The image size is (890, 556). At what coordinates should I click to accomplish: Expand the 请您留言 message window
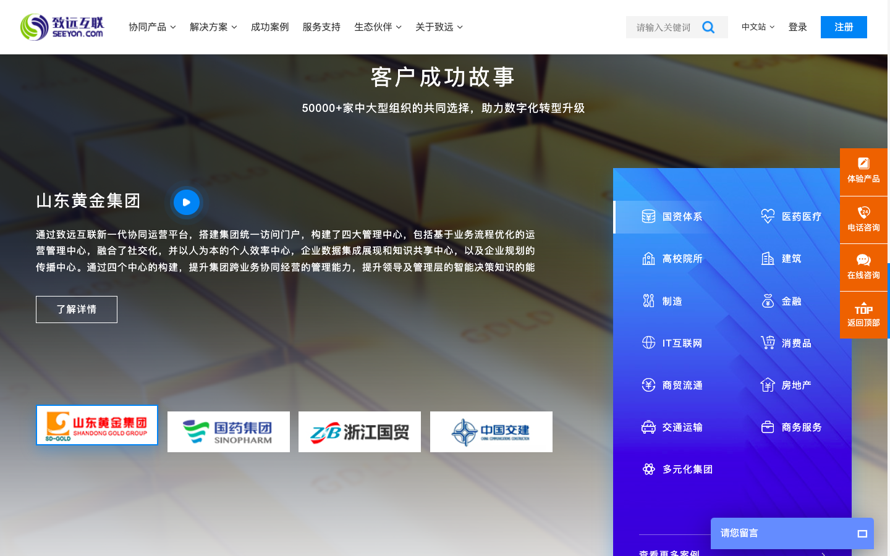[862, 534]
